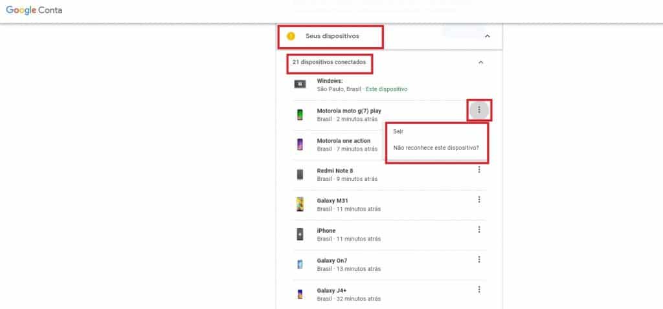Screen dimensions: 663x309
Task: Click Galaxy M31 phone icon
Action: [300, 204]
